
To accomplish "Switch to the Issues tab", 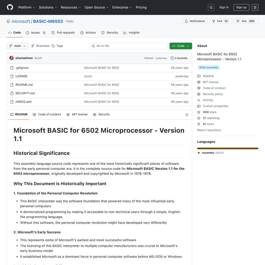I will [36, 33].
